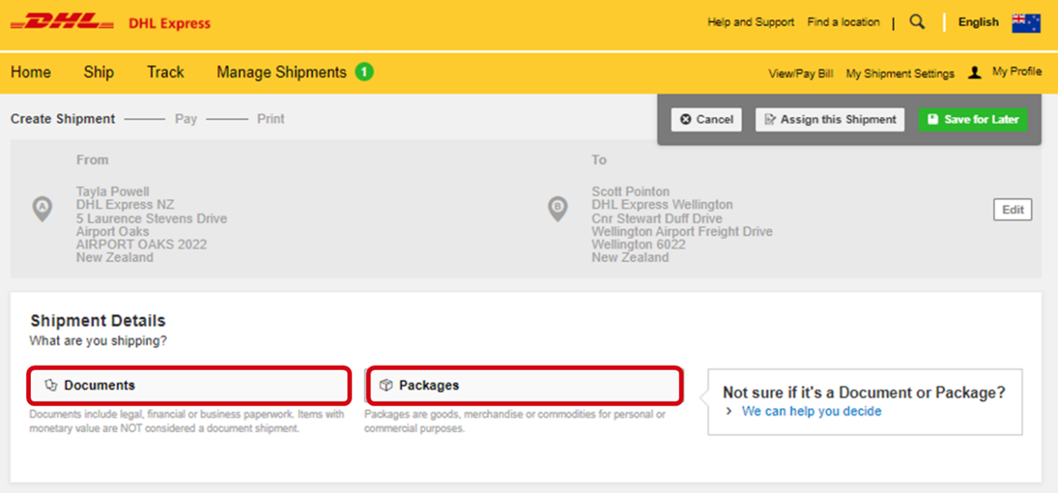The image size is (1058, 493).
Task: Click the green Save for Later button
Action: 973,119
